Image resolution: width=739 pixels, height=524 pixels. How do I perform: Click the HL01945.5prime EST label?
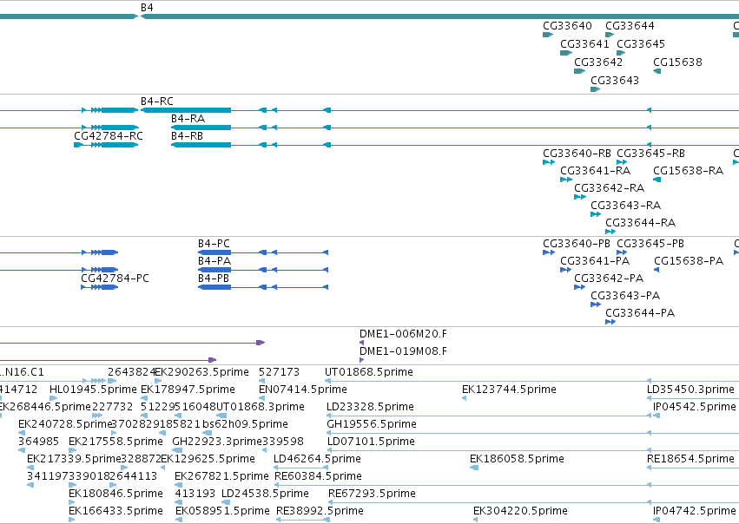pos(93,390)
